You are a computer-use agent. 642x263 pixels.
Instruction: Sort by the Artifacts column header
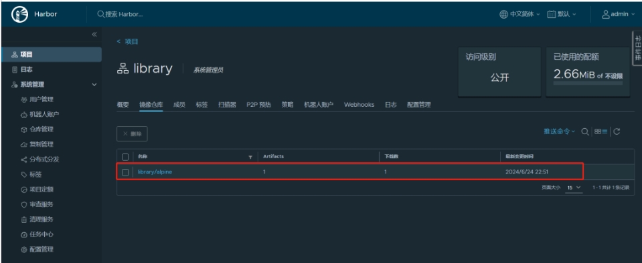[x=274, y=156]
